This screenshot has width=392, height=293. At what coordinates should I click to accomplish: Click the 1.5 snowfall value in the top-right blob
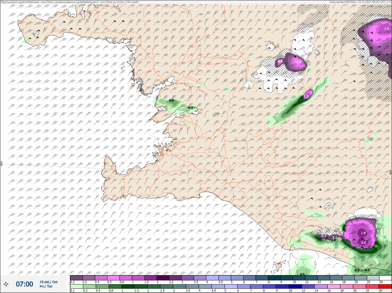coord(386,29)
